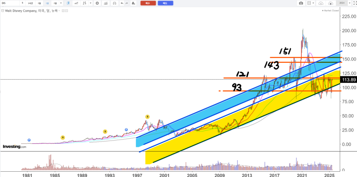Select the line chart style icon
The width and height of the screenshot is (357, 177).
[77, 3]
